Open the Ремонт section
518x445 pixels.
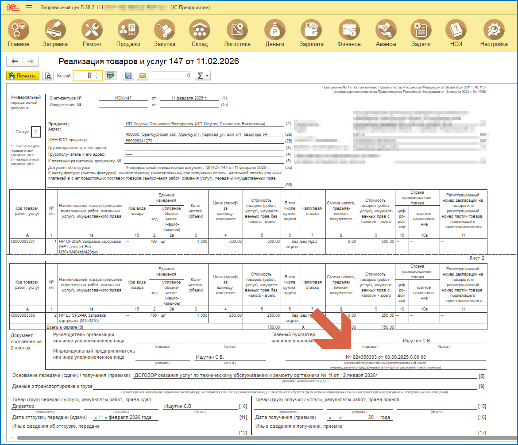click(92, 34)
